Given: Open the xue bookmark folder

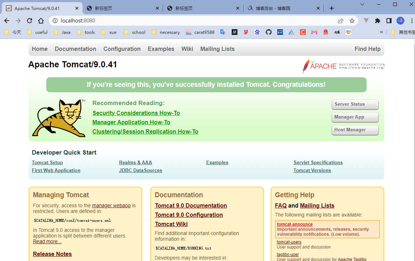Looking at the screenshot, I should [109, 32].
